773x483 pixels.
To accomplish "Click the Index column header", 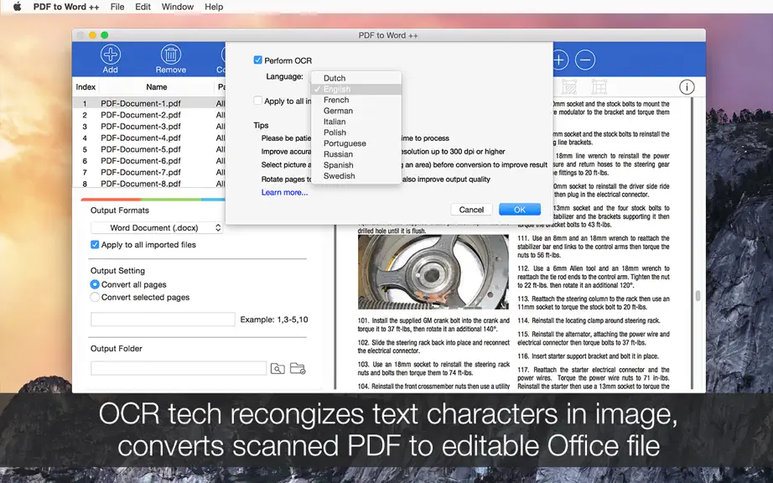I will 86,86.
